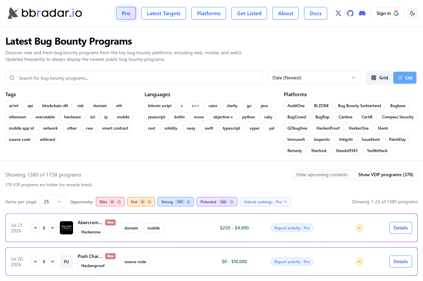Filter by wildcard tag
The image size is (423, 281).
pyautogui.click(x=47, y=140)
